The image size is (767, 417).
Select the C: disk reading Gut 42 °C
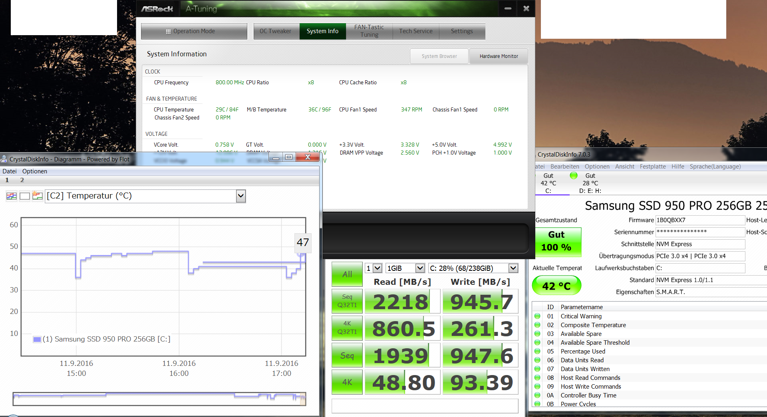coord(548,183)
